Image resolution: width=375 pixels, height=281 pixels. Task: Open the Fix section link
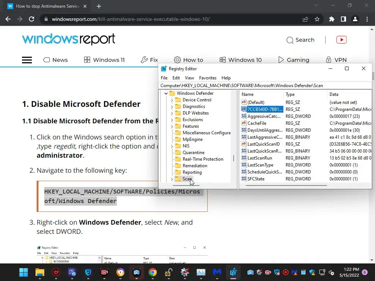point(149,60)
